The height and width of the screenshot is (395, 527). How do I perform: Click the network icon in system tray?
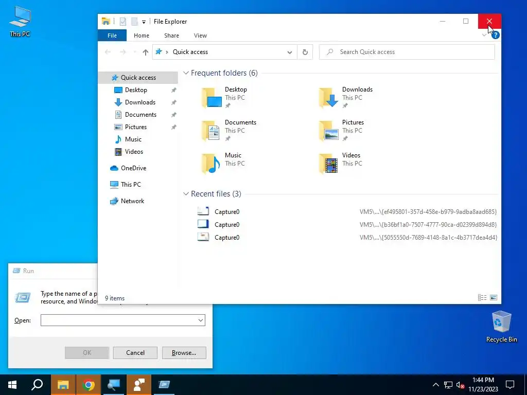pos(448,385)
